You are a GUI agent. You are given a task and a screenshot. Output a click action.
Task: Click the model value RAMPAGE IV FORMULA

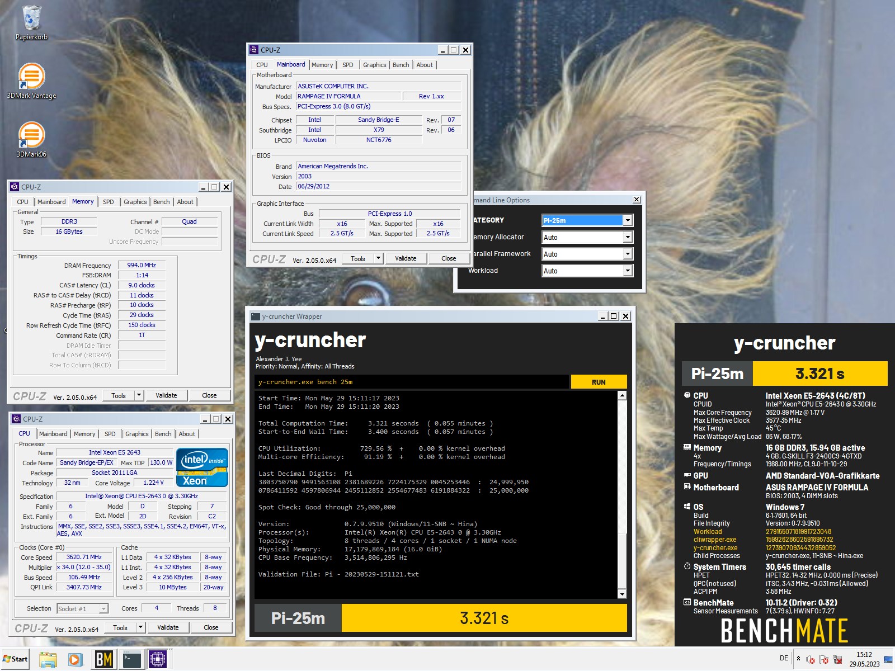348,96
